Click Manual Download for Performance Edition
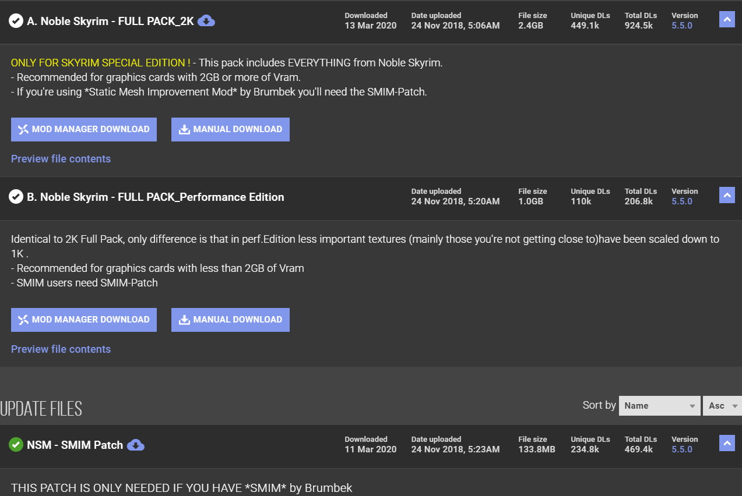Viewport: 742px width, 496px height. (230, 320)
